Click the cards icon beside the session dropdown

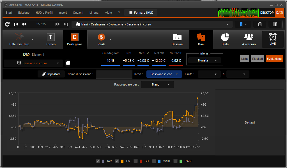(68, 63)
